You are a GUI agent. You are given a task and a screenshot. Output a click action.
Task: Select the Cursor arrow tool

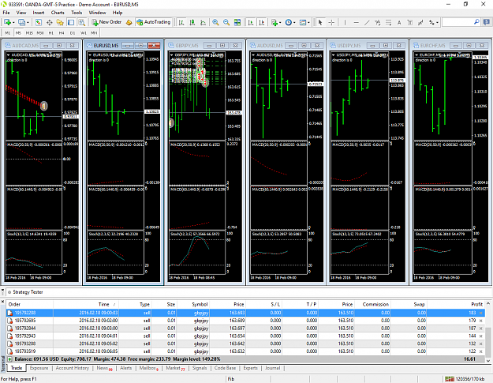(320, 22)
